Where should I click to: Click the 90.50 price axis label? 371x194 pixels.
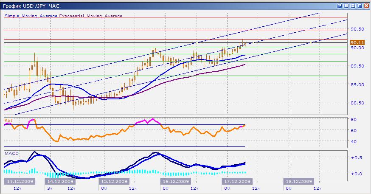click(x=357, y=29)
